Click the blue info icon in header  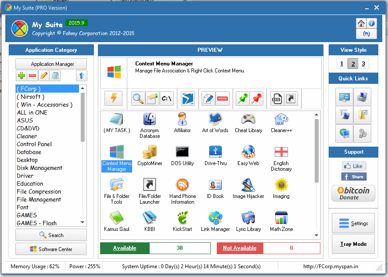(371, 23)
